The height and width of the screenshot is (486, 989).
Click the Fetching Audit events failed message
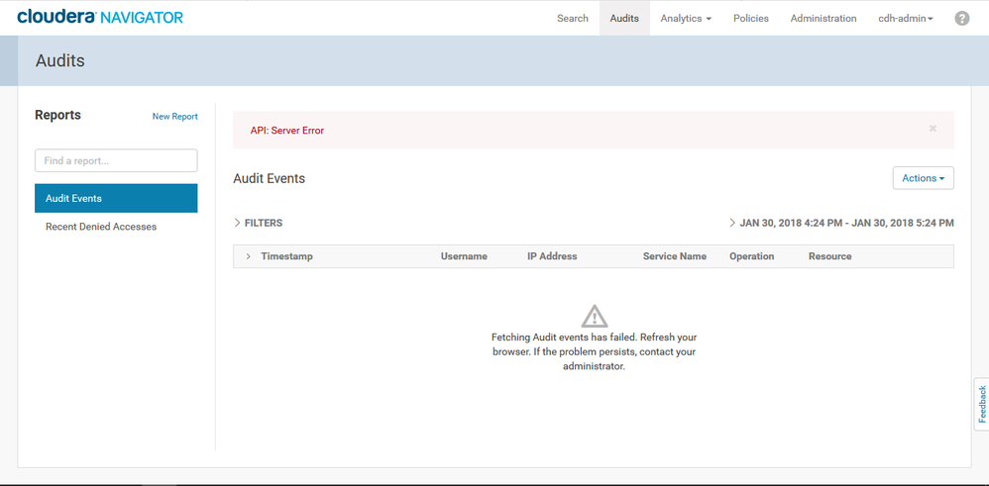tap(595, 351)
